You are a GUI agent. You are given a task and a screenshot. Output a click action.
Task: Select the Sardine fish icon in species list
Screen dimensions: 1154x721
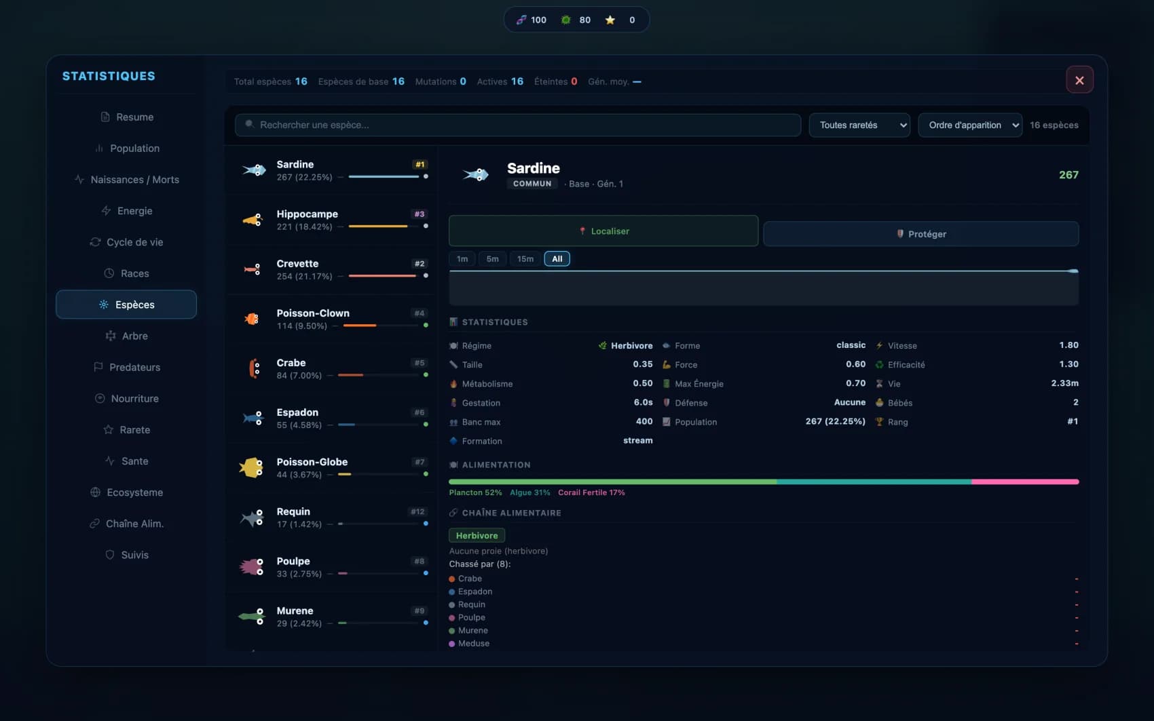254,170
